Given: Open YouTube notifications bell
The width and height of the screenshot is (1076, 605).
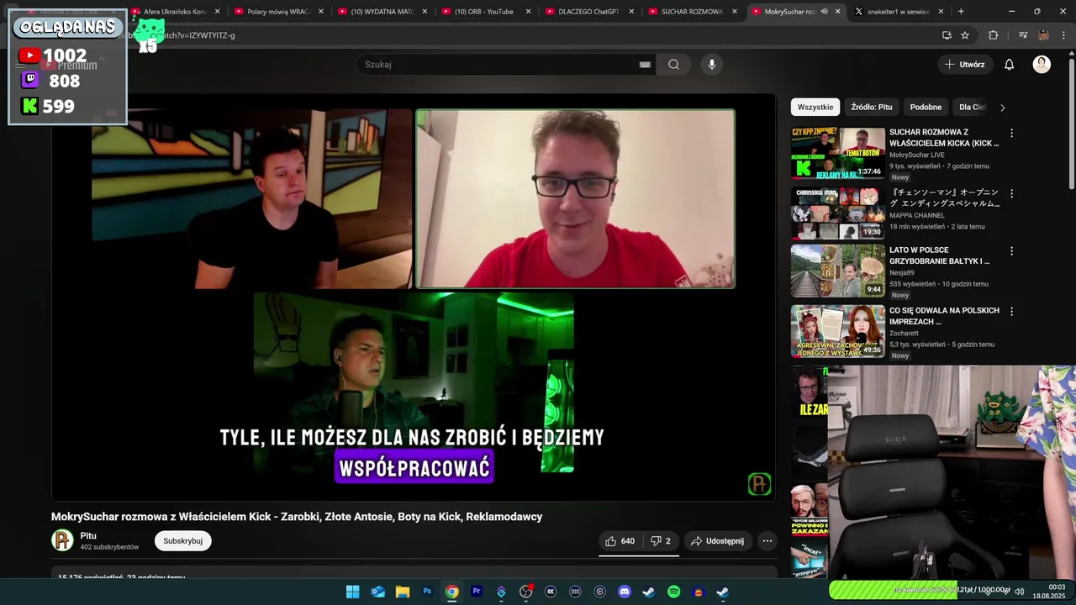Looking at the screenshot, I should (1009, 65).
